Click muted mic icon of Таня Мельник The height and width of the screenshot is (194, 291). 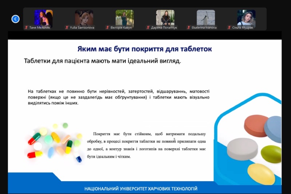26,27
